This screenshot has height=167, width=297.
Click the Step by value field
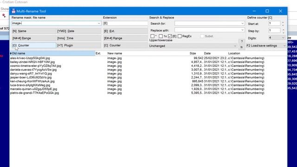pos(274,31)
